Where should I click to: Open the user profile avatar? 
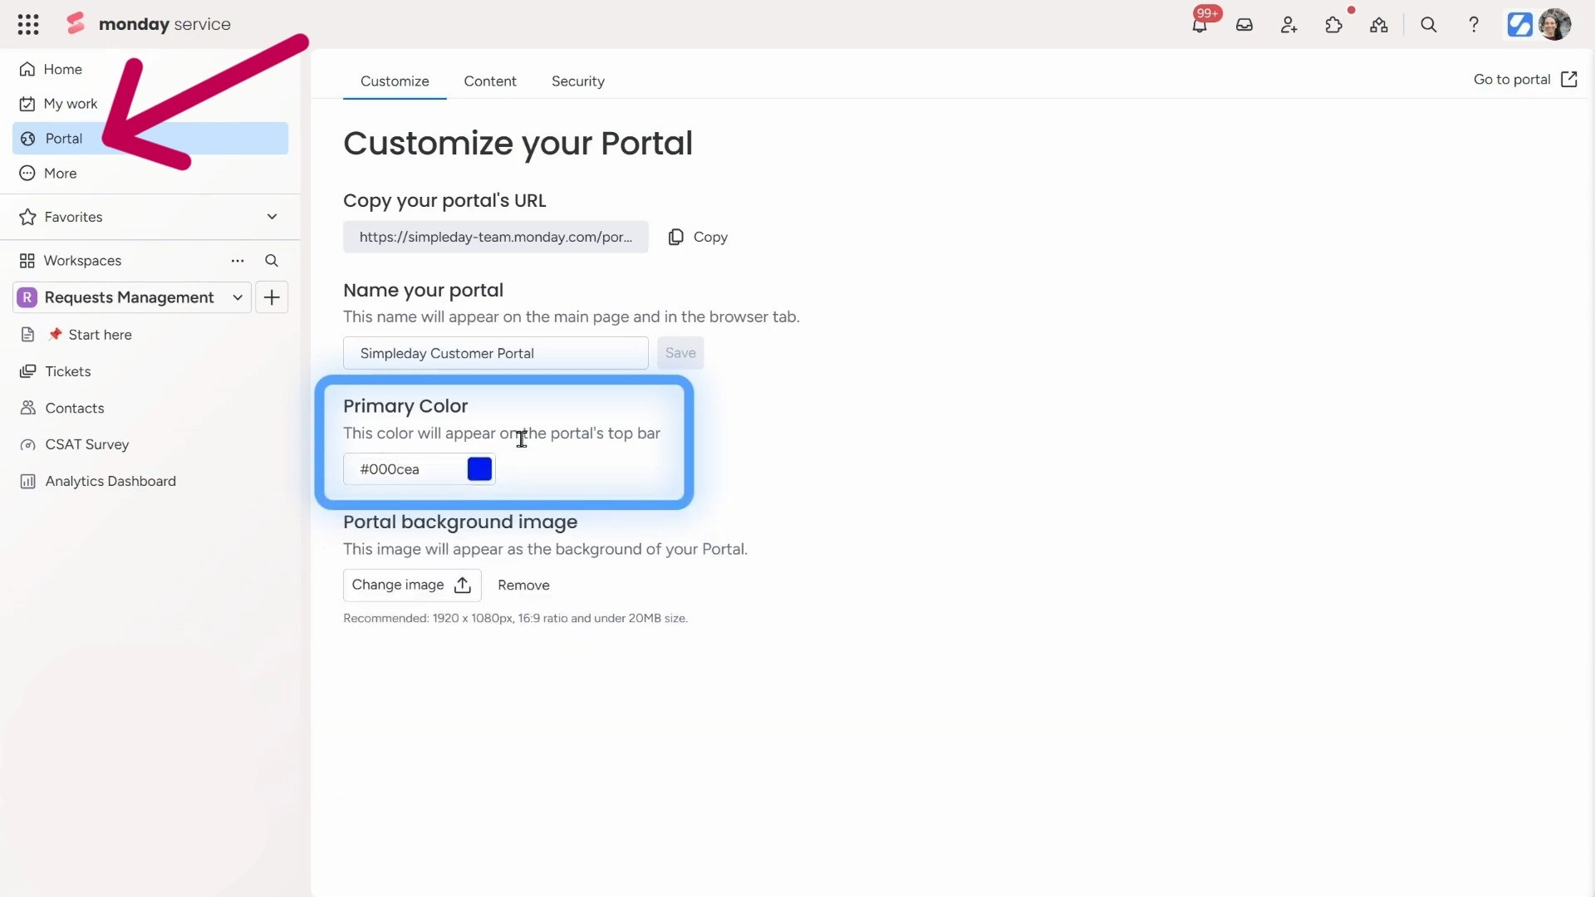1555,25
